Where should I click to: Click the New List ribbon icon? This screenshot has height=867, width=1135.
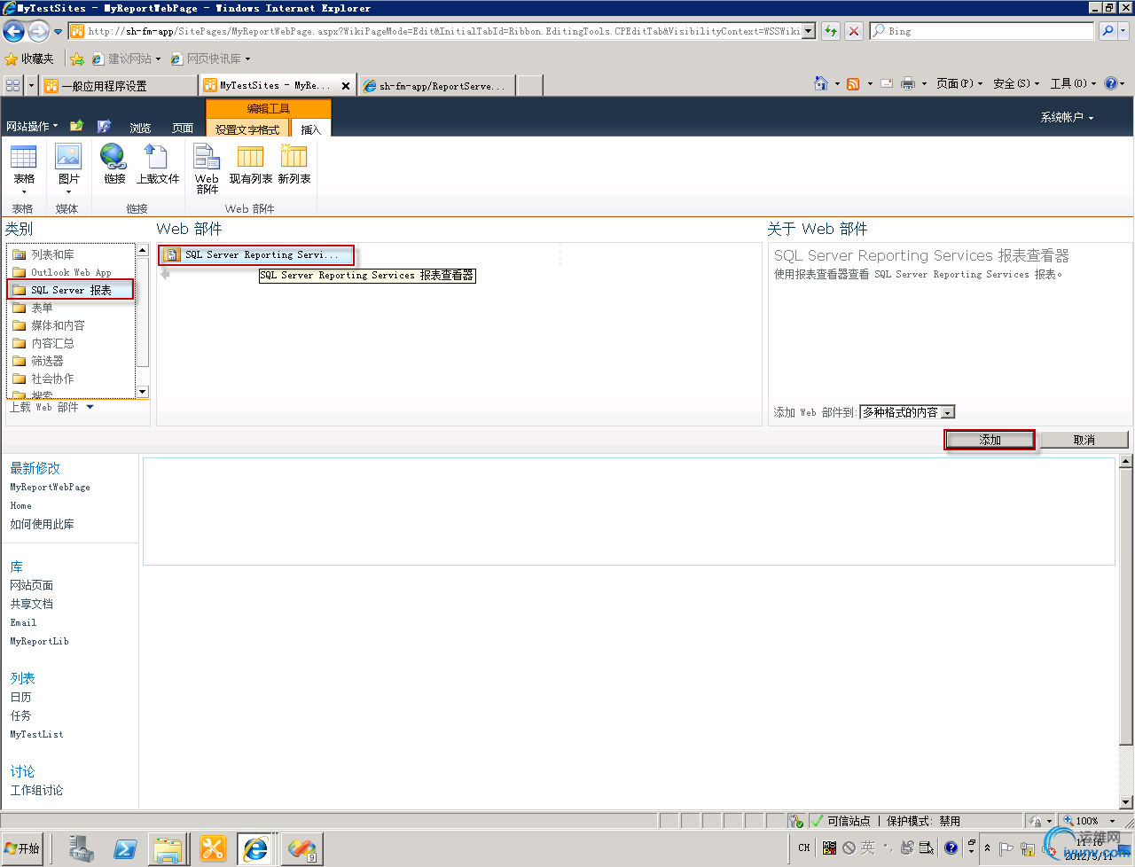click(x=294, y=165)
